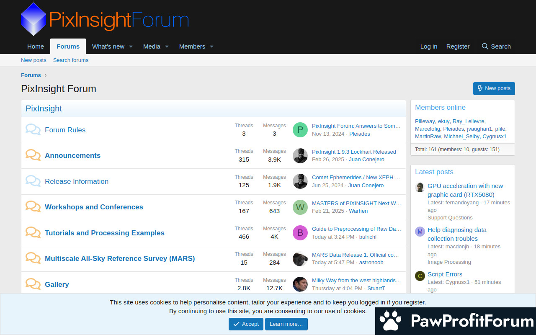536x335 pixels.
Task: Open astronoob avatar in MARS row
Action: click(300, 259)
